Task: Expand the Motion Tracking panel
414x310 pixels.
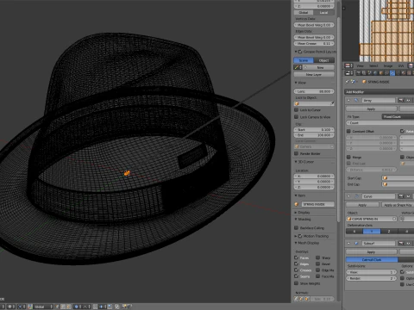Action: coord(296,236)
